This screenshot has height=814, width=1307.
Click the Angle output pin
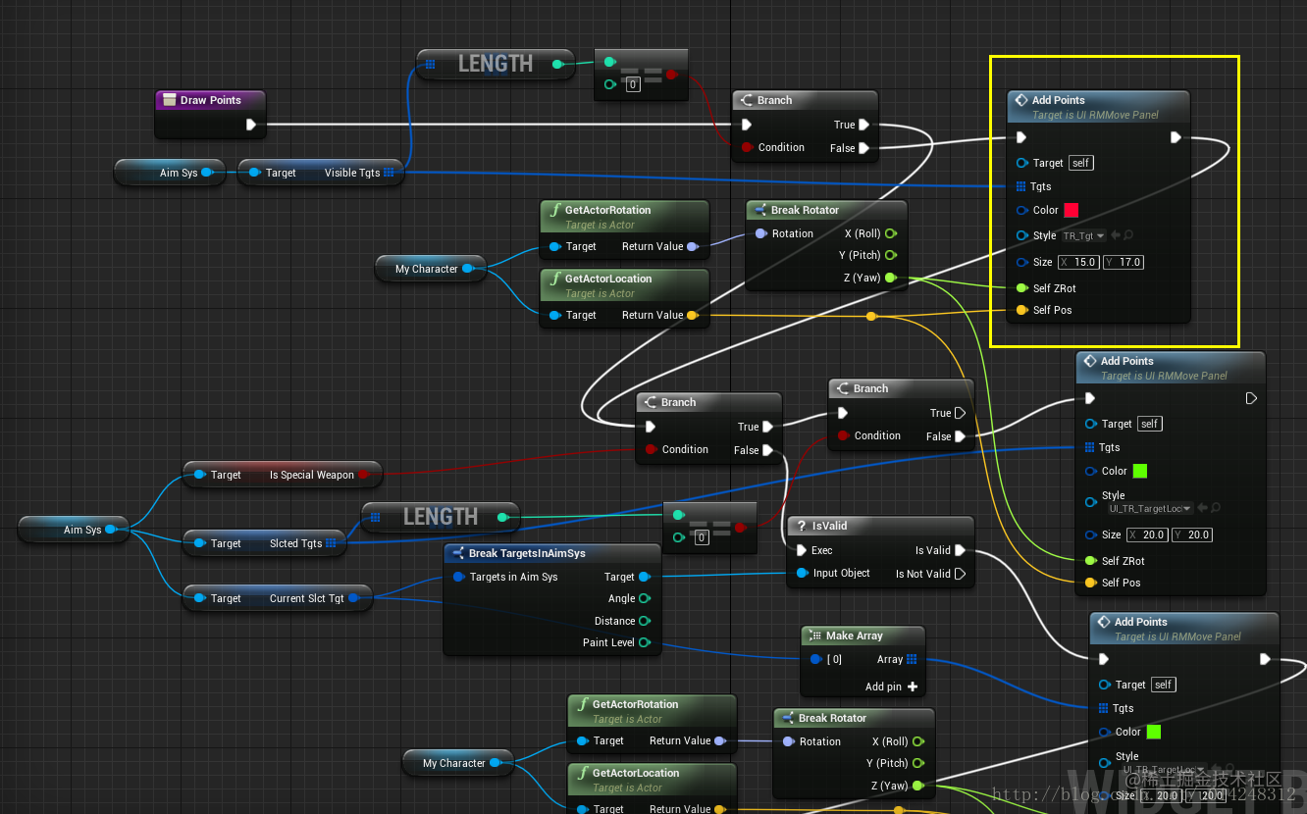pyautogui.click(x=645, y=598)
